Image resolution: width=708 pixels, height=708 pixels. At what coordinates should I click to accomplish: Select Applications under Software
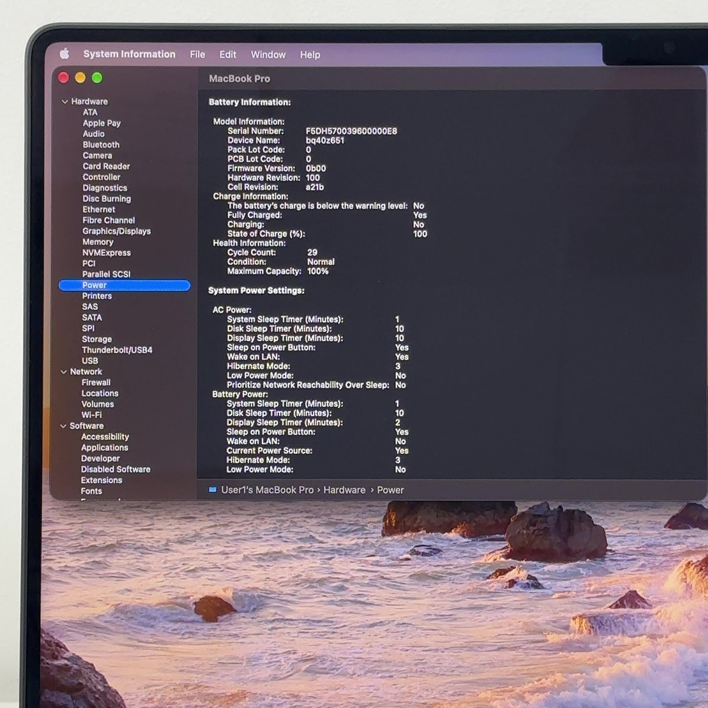click(x=104, y=448)
